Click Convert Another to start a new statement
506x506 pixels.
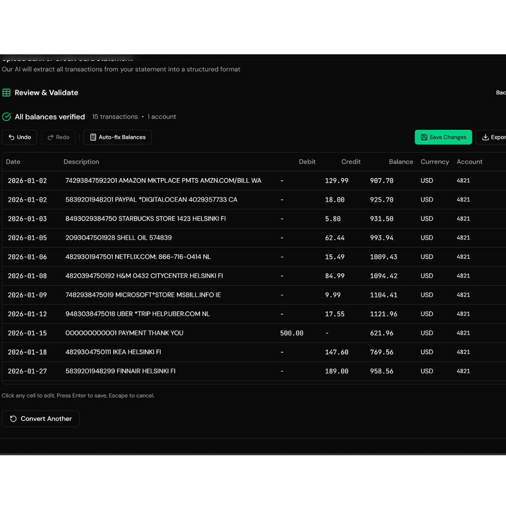tap(40, 418)
